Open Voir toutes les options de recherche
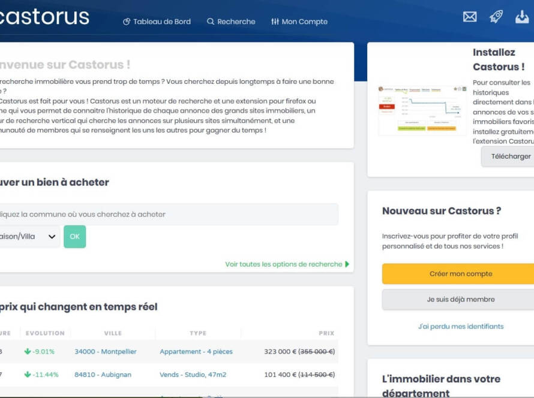Viewport: 534px width, 398px height. pos(283,264)
